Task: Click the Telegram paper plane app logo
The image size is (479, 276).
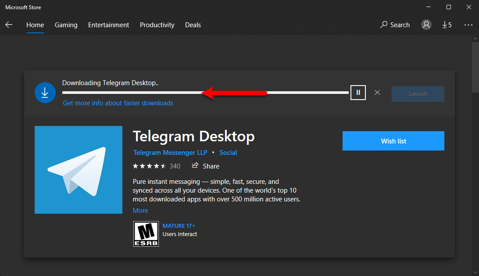Action: pyautogui.click(x=79, y=170)
